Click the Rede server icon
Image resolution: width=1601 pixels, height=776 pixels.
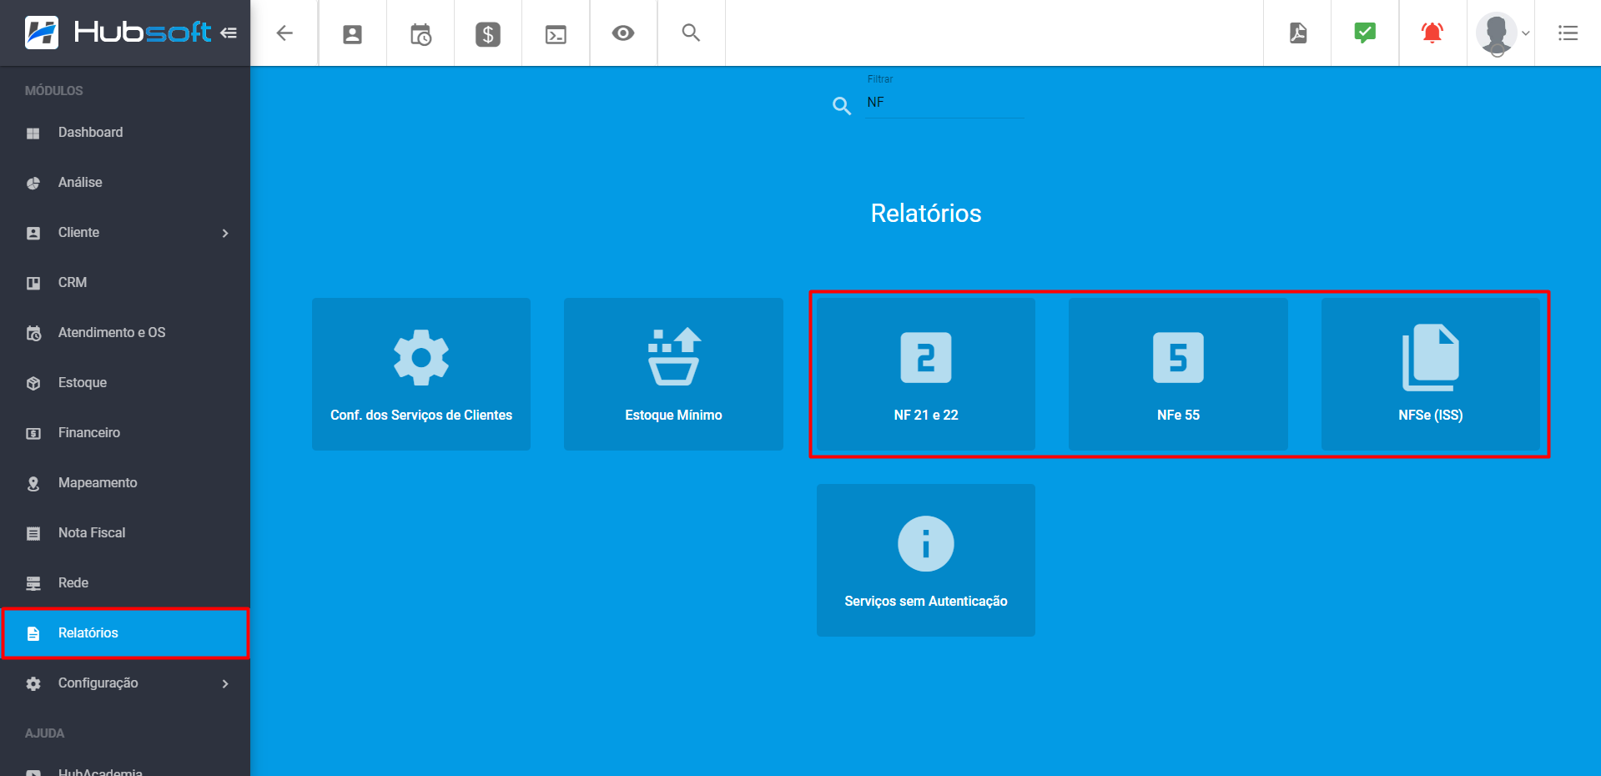tap(33, 583)
